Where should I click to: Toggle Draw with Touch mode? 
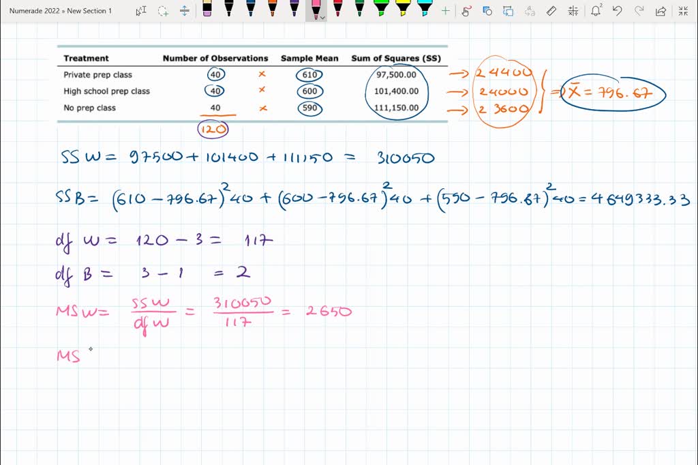point(466,11)
